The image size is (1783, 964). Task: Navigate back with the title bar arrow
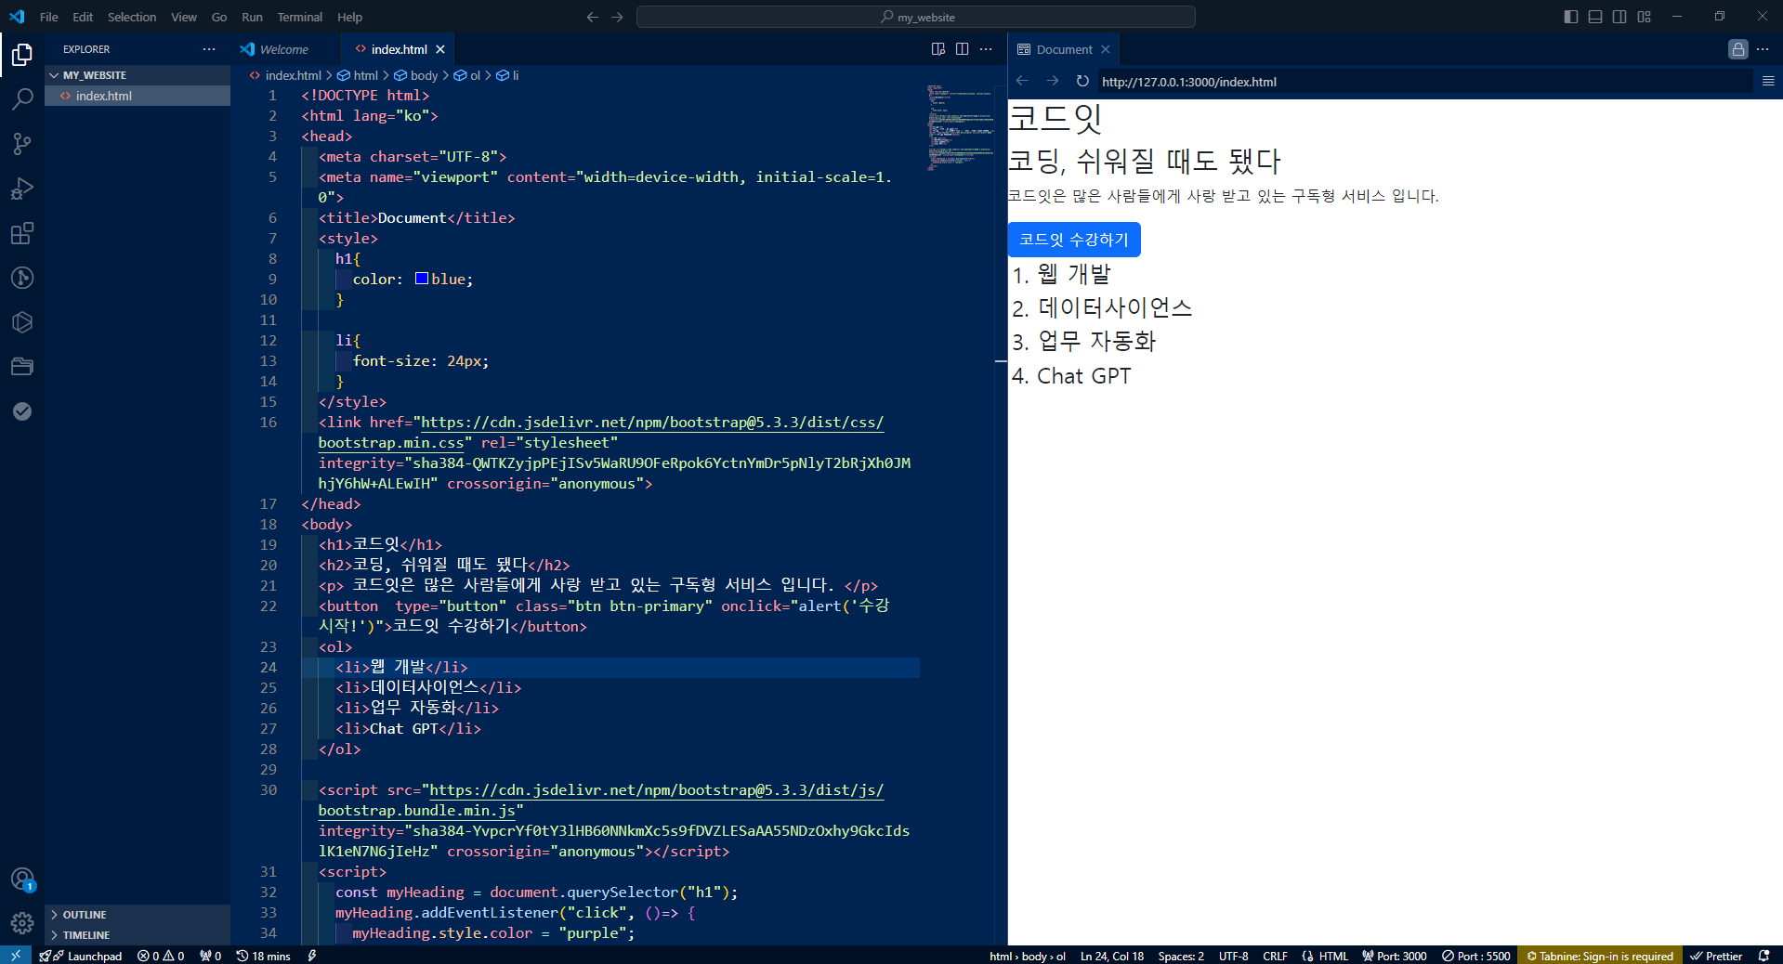coord(593,17)
